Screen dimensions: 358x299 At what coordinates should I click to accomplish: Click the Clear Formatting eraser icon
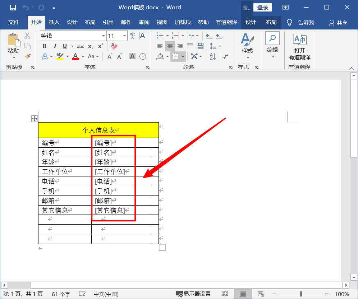coord(114,46)
